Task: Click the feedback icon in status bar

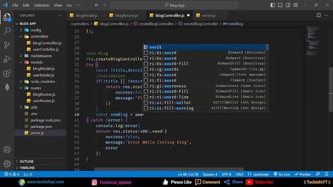Action: tap(318, 174)
